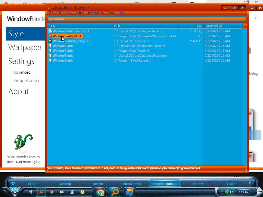Click the Everything search input field
Viewport: 263px width, 197px height.
tap(147, 19)
